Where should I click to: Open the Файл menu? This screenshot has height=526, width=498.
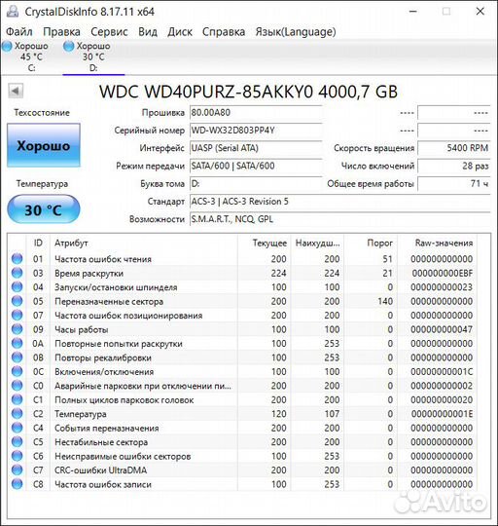click(x=19, y=32)
